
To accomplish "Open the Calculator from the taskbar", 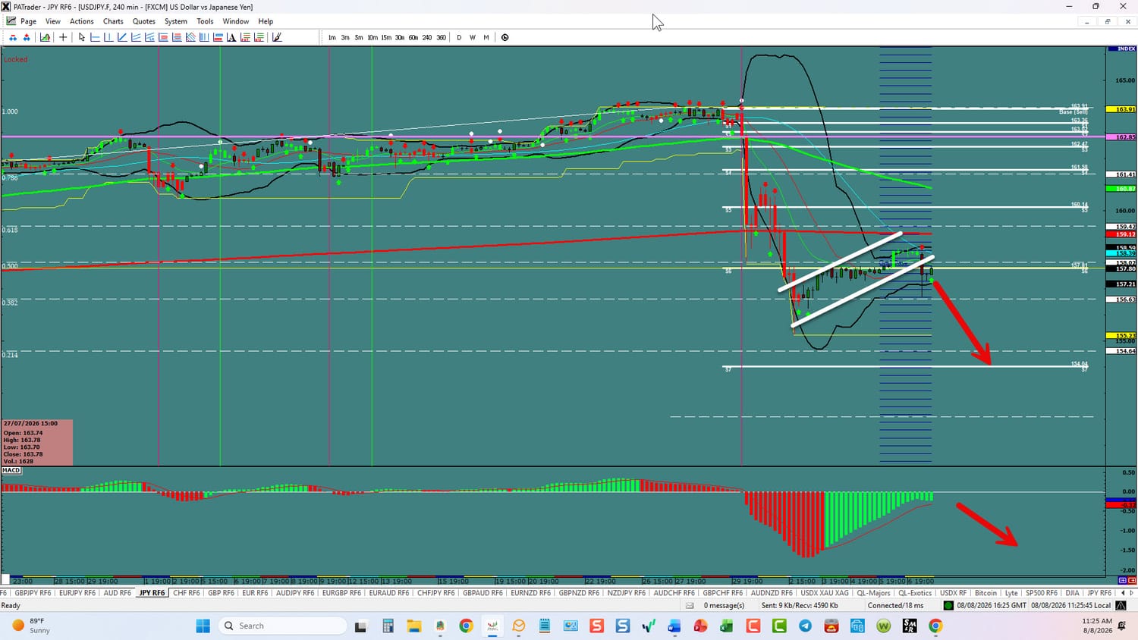I will click(x=388, y=626).
